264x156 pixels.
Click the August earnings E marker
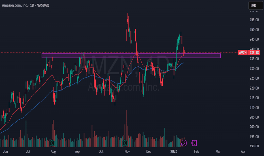click(52, 143)
